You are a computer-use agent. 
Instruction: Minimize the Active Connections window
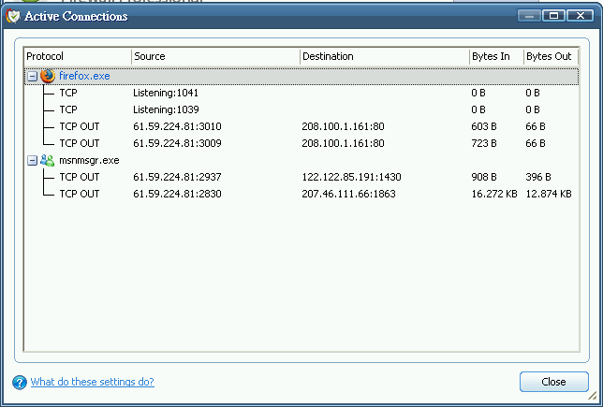tap(529, 16)
